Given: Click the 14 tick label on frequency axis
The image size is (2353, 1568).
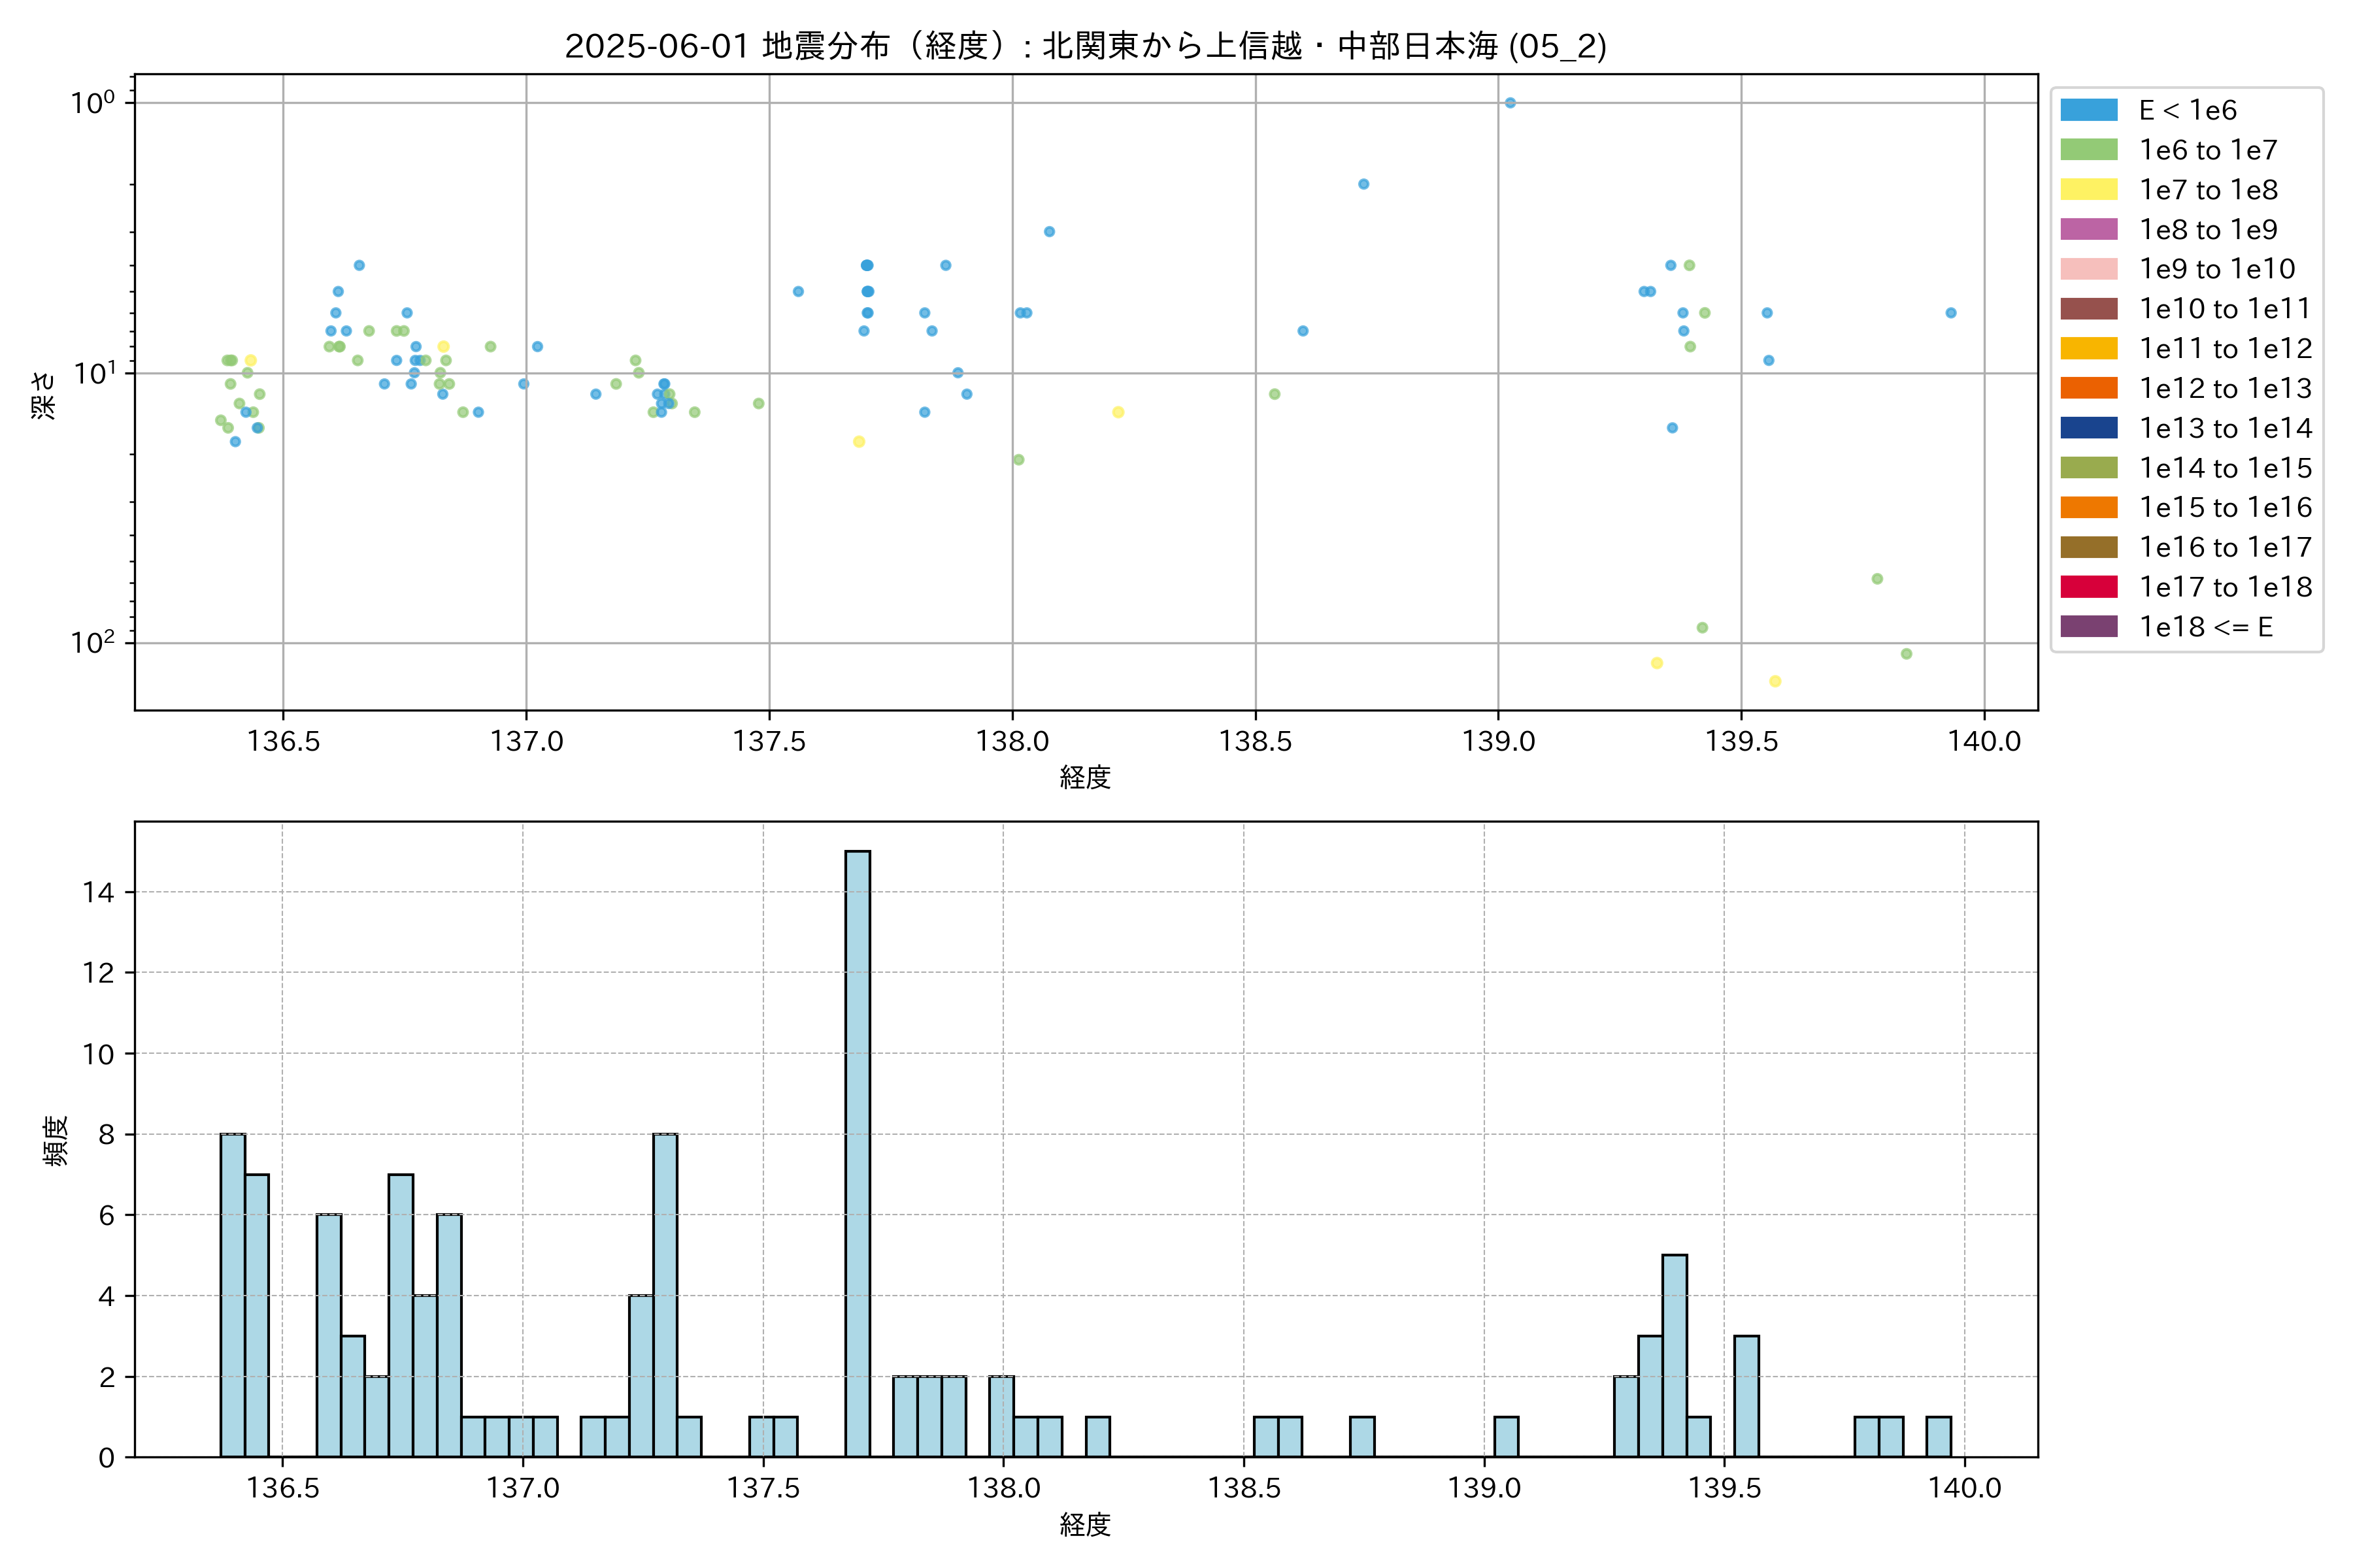Looking at the screenshot, I should (99, 892).
